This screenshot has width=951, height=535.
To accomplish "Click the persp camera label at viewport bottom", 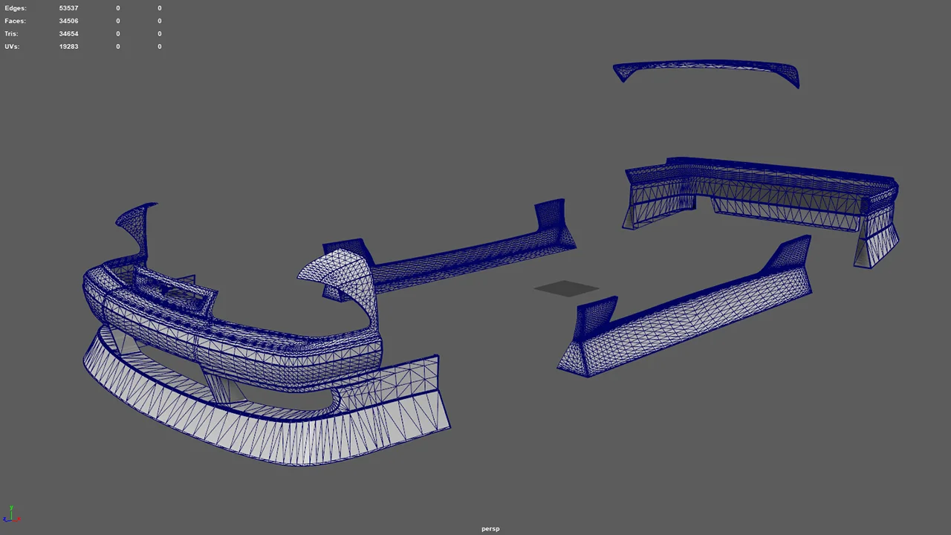I will (x=490, y=528).
